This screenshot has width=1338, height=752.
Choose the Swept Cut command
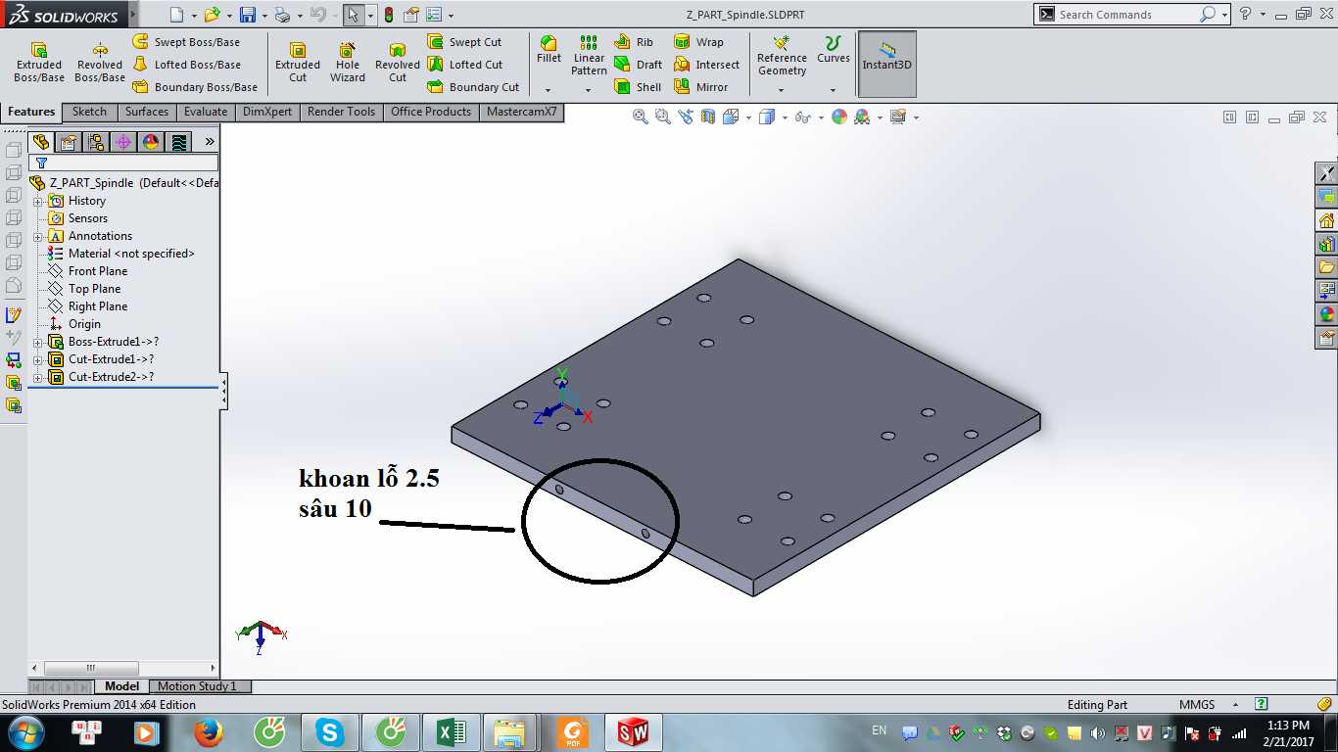pos(465,42)
